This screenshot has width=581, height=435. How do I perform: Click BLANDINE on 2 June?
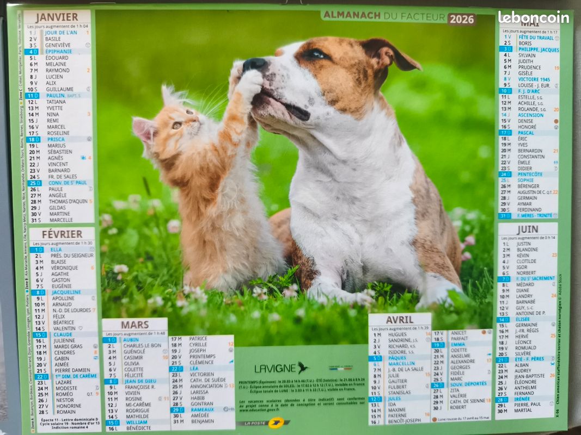tap(527, 250)
